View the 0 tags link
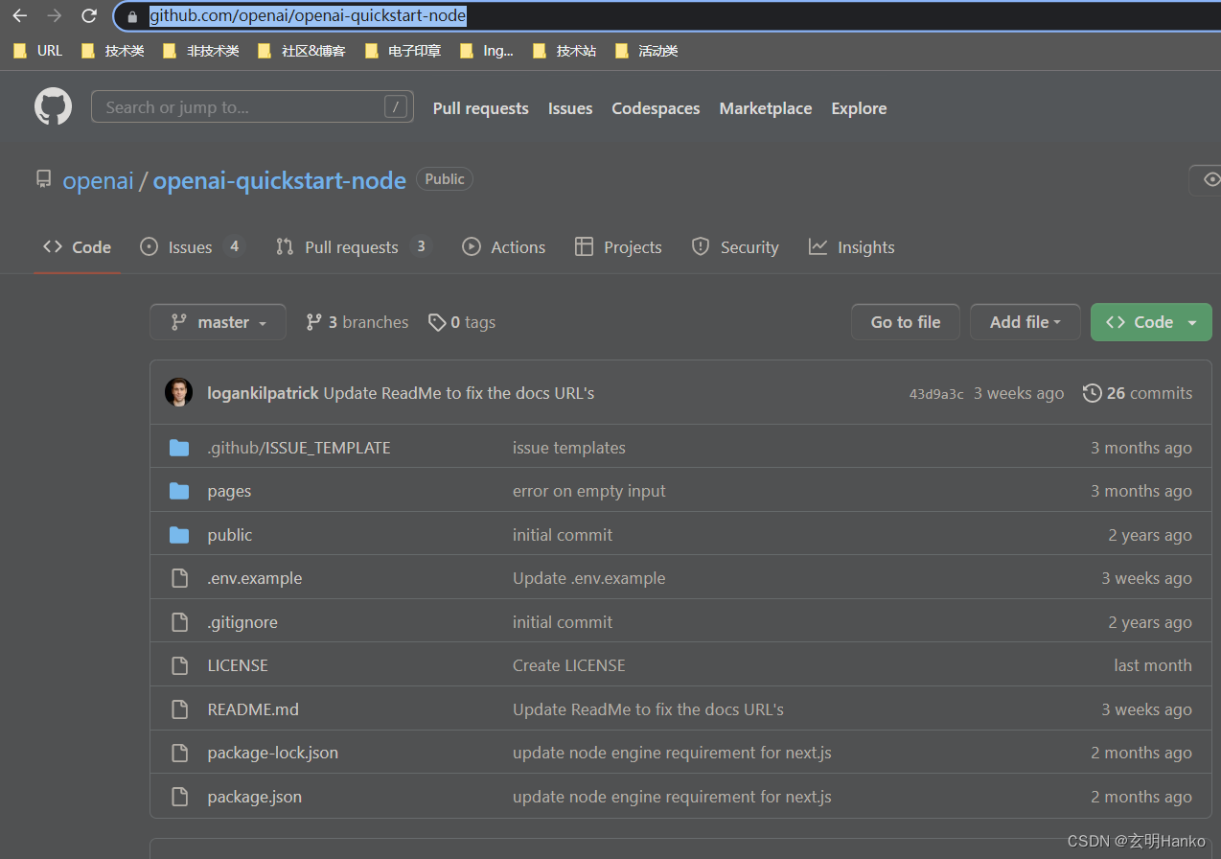Image resolution: width=1221 pixels, height=859 pixels. click(462, 322)
